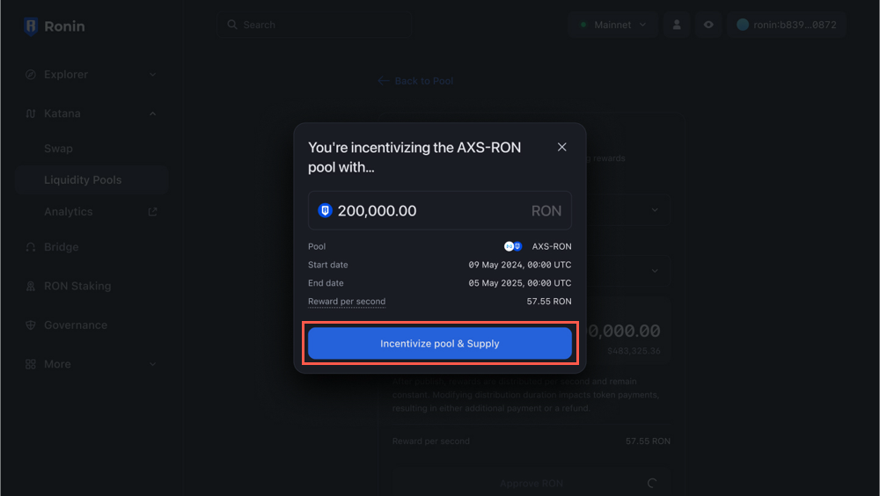Click the Governance shield icon
Image resolution: width=880 pixels, height=496 pixels.
click(31, 325)
